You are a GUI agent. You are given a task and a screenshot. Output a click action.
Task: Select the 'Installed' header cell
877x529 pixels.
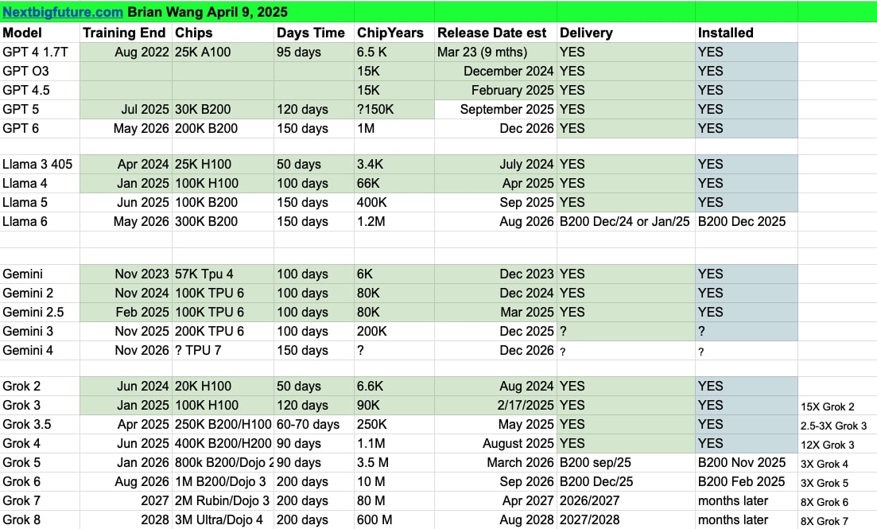[747, 33]
